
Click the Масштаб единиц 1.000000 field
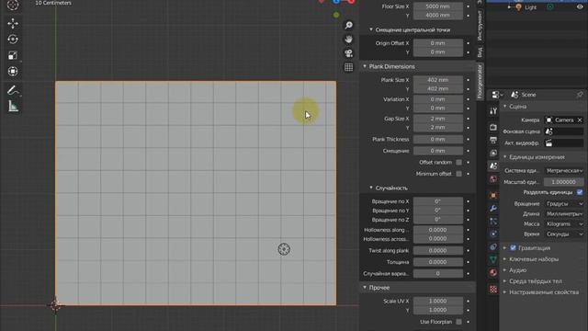563,182
